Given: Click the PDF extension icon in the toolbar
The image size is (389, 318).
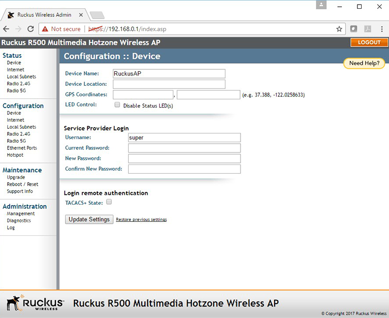Looking at the screenshot, I should pos(368,29).
